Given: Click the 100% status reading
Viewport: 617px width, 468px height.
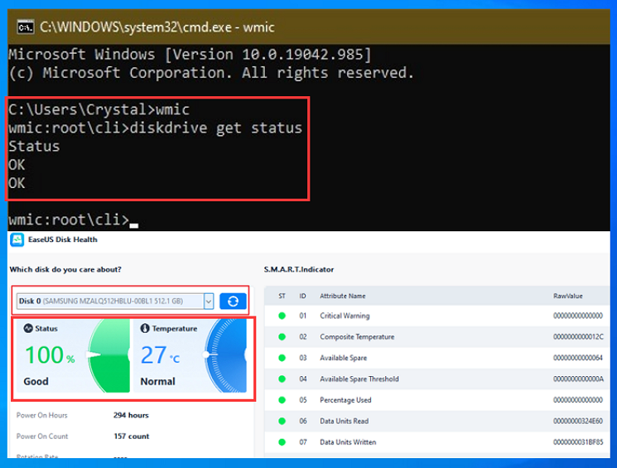Looking at the screenshot, I should 50,355.
